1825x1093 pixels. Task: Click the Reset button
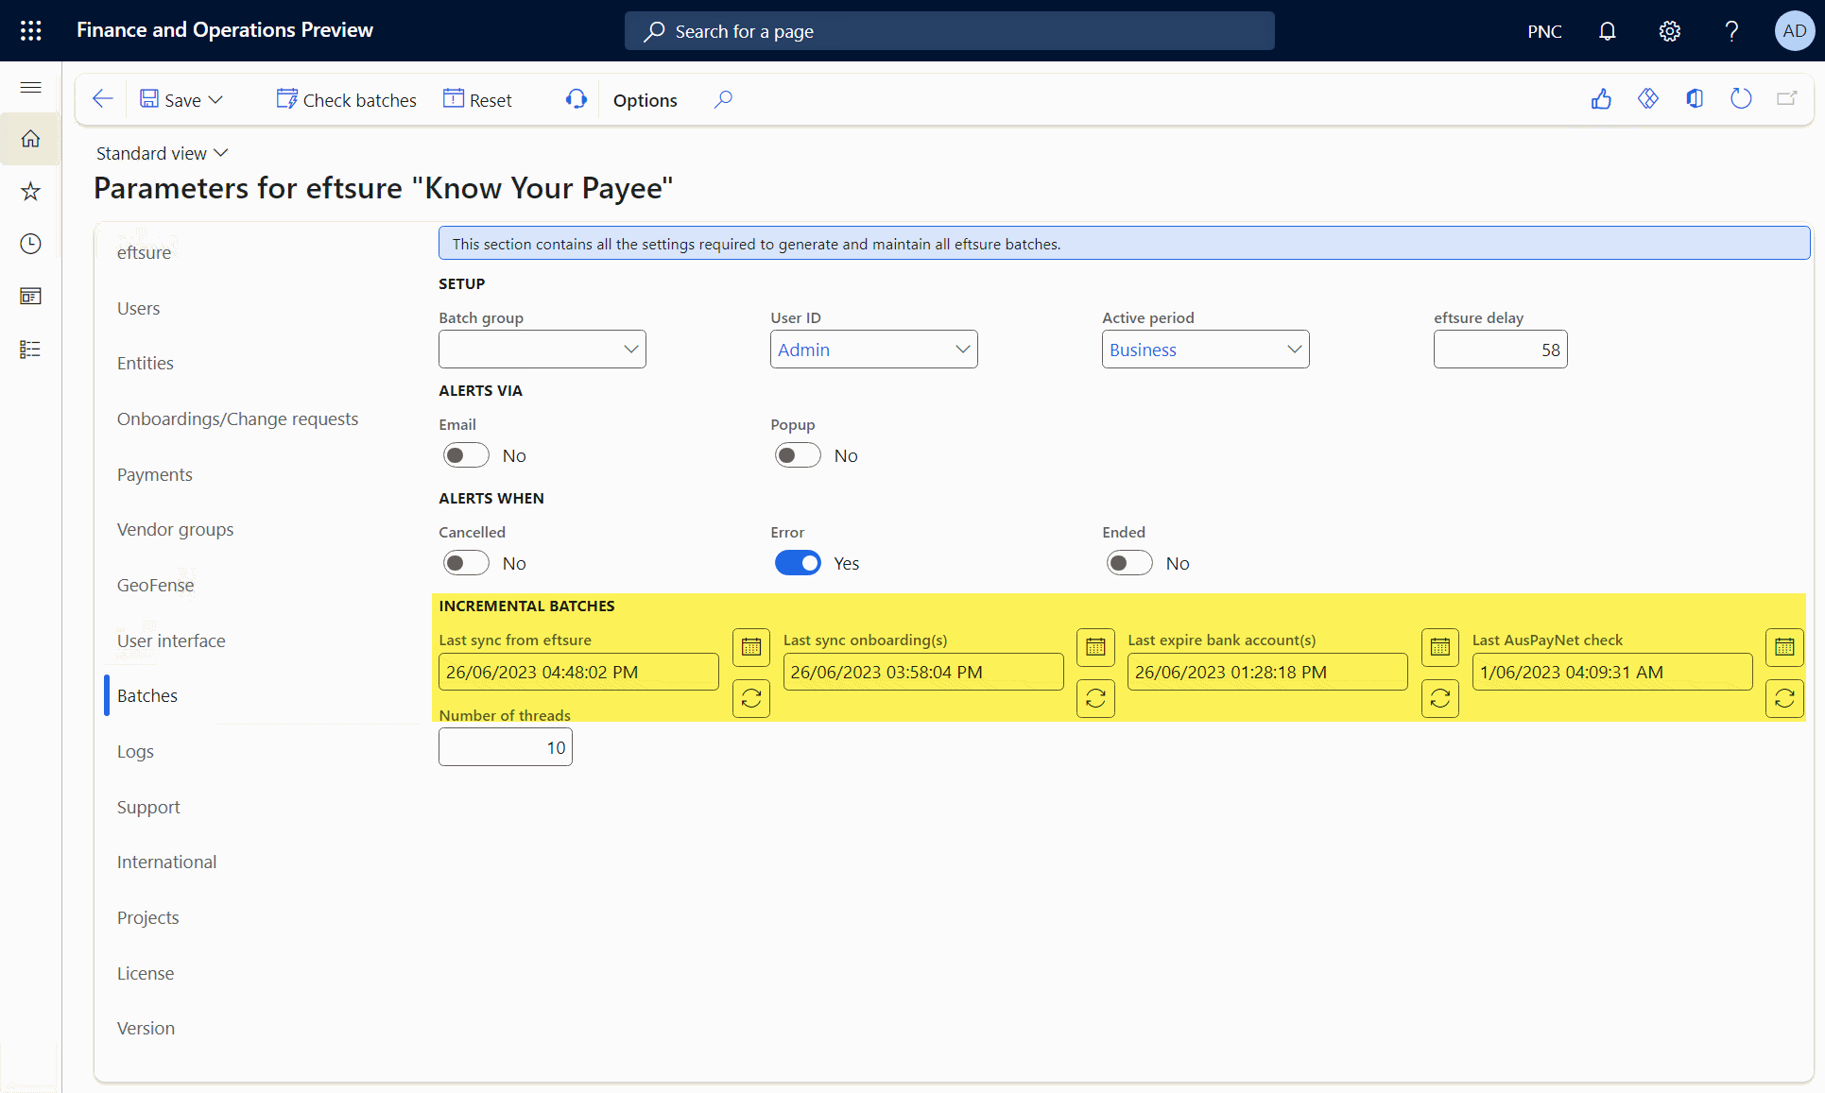pos(477,100)
